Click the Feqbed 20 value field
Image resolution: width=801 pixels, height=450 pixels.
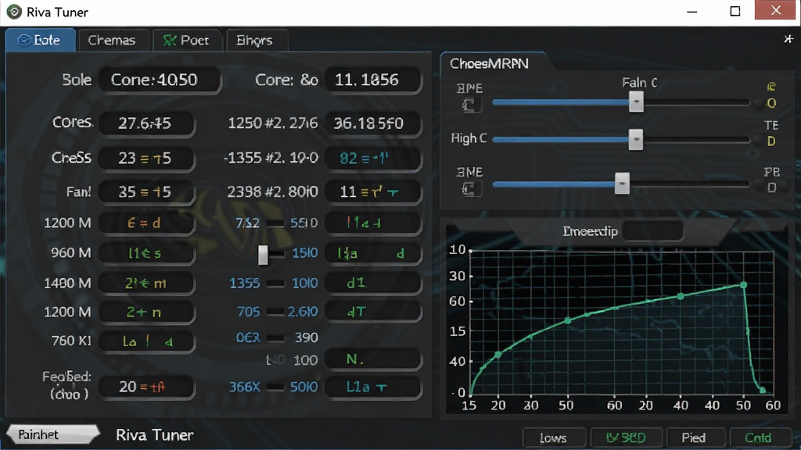[x=146, y=387]
